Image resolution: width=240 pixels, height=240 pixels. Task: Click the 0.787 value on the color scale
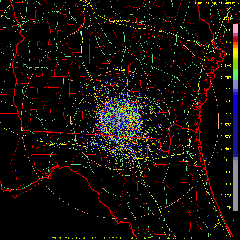[x=226, y=77]
